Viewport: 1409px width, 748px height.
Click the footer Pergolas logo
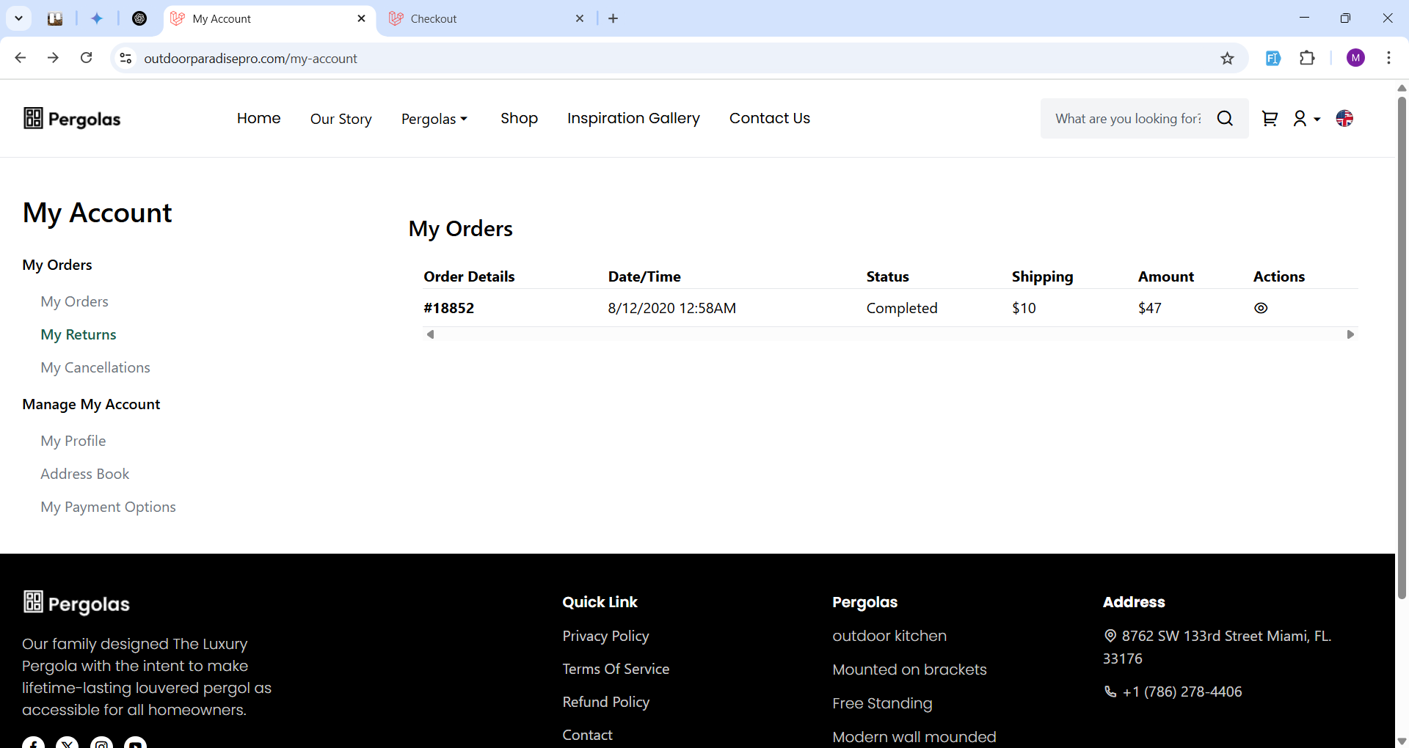[76, 603]
